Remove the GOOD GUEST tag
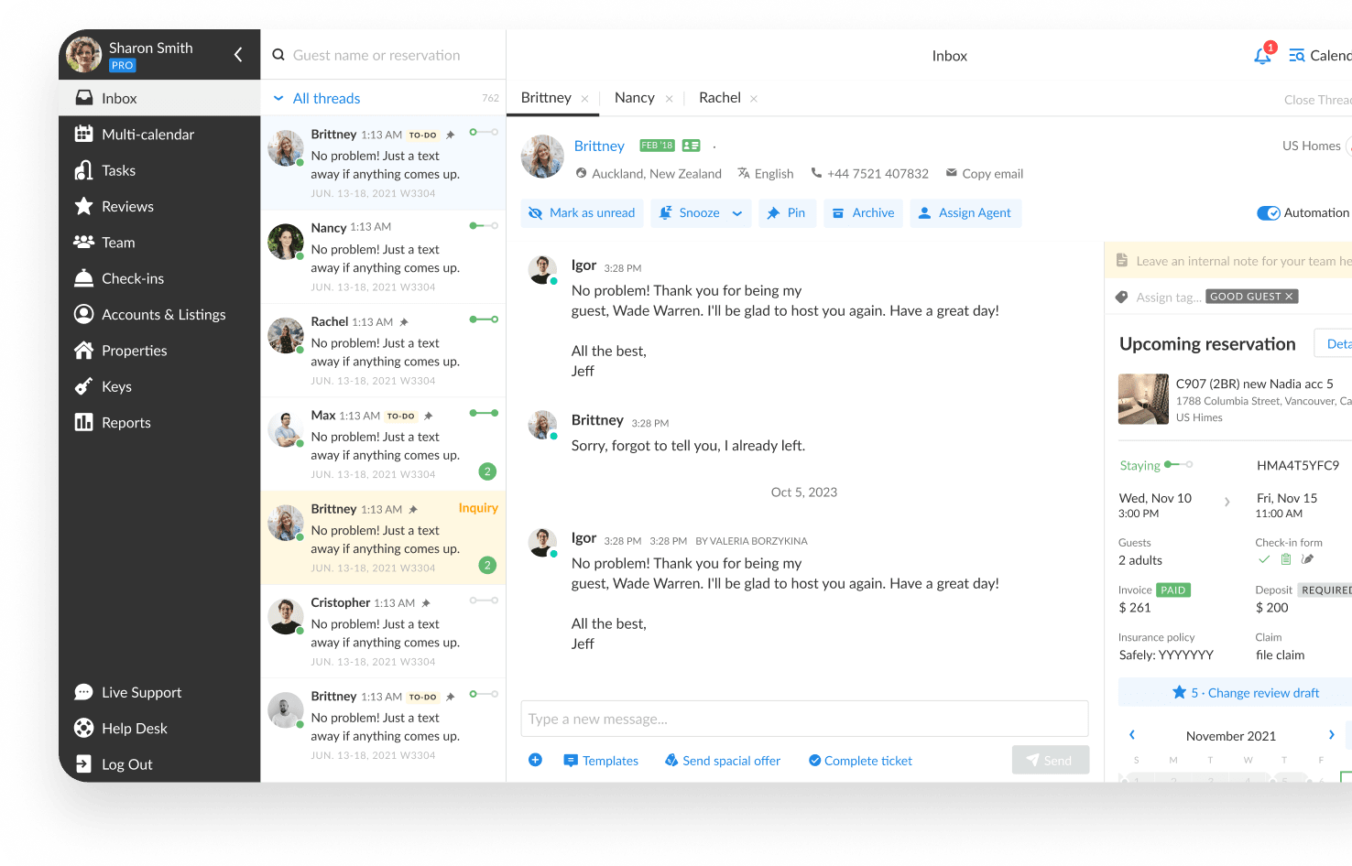This screenshot has height=866, width=1352. (1287, 296)
